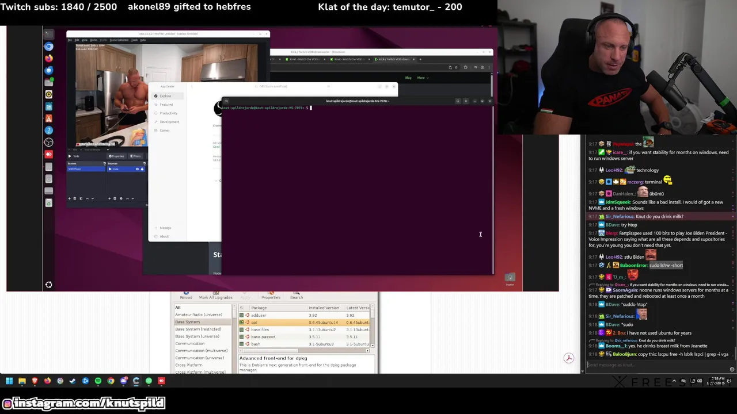Open Scene Collection menu in OBS

click(119, 40)
